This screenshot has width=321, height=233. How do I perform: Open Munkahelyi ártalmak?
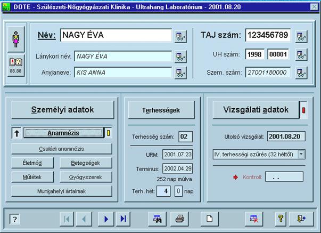coord(62,191)
